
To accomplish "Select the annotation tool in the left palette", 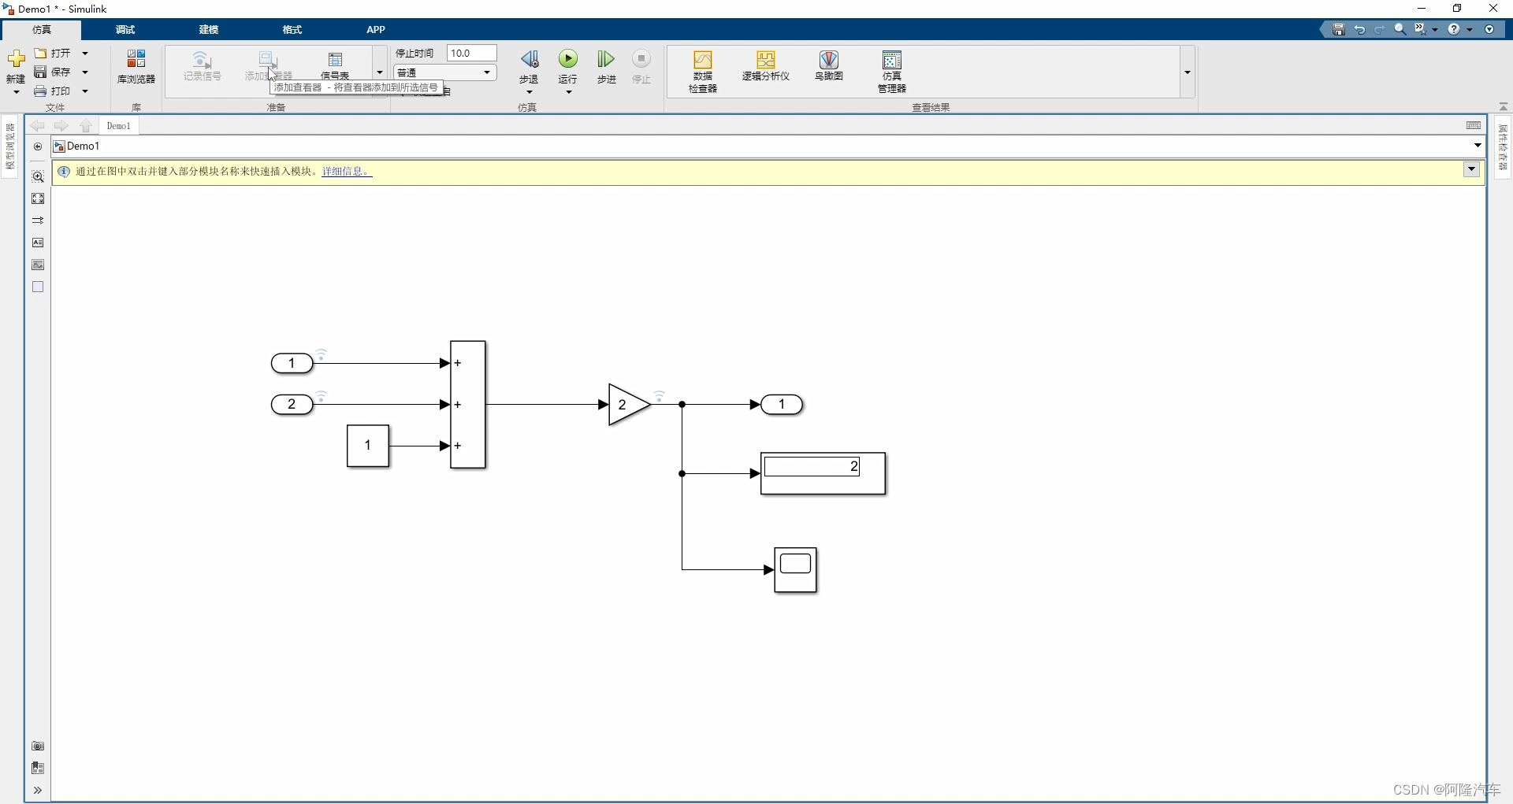I will 38,243.
